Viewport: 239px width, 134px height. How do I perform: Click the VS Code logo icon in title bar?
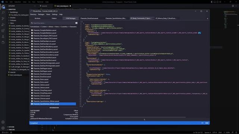click(x=2, y=2)
